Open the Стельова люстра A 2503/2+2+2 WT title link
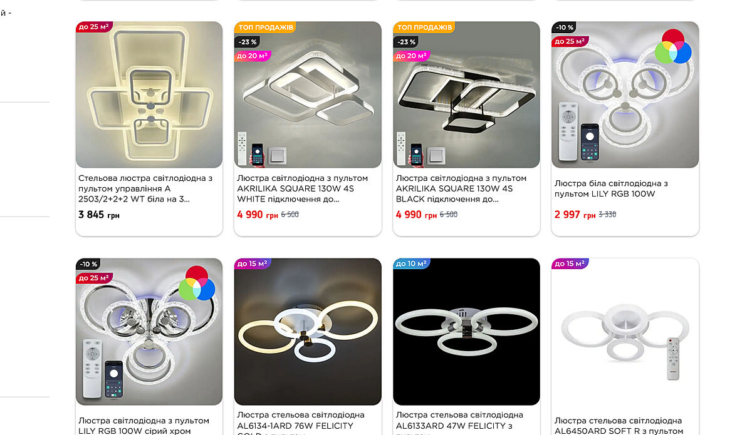The height and width of the screenshot is (435, 752). (145, 188)
